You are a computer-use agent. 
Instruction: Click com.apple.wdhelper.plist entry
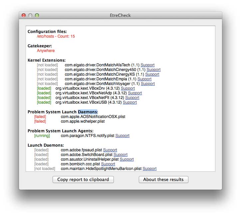click(x=83, y=121)
